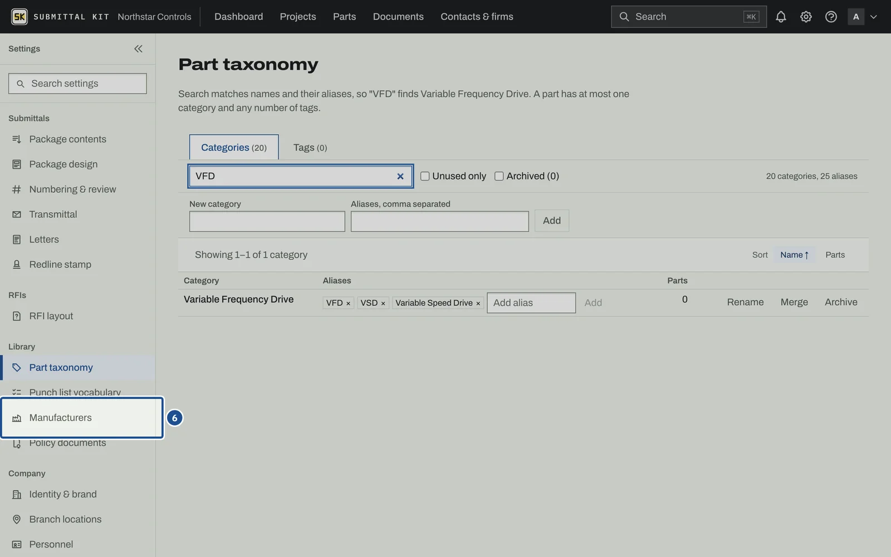Click the Personnel badge icon

[17, 545]
